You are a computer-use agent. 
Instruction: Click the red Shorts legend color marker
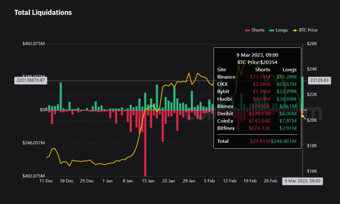pos(247,30)
